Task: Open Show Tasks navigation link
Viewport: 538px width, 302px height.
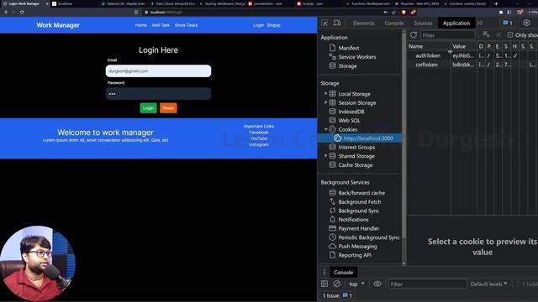Action: [x=186, y=25]
